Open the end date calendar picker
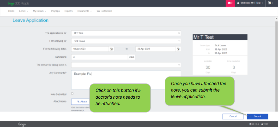The height and width of the screenshot is (127, 279). pos(178,49)
